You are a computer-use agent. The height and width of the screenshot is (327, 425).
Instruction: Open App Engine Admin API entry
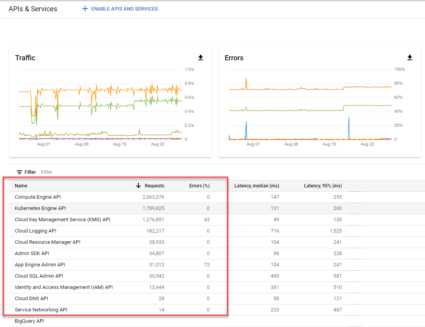click(40, 265)
